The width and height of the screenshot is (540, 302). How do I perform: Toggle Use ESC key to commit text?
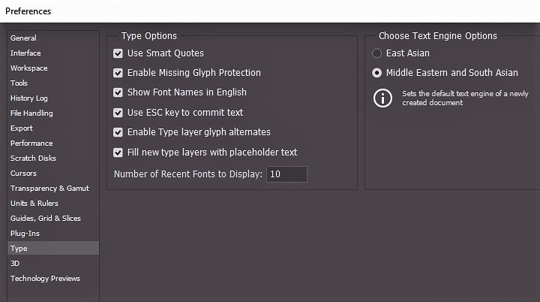tap(118, 113)
